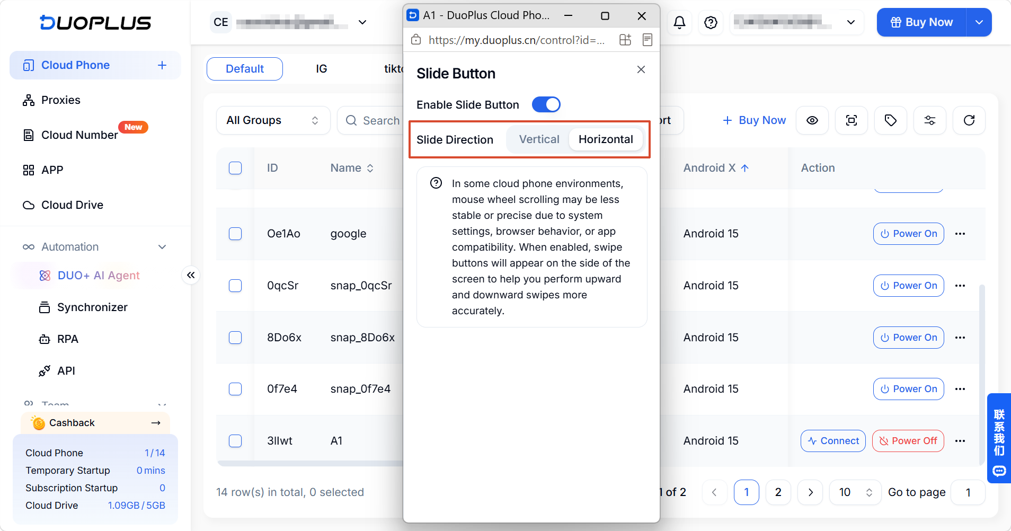Toggle the select-all checkbox in table header
This screenshot has height=531, width=1011.
[235, 168]
